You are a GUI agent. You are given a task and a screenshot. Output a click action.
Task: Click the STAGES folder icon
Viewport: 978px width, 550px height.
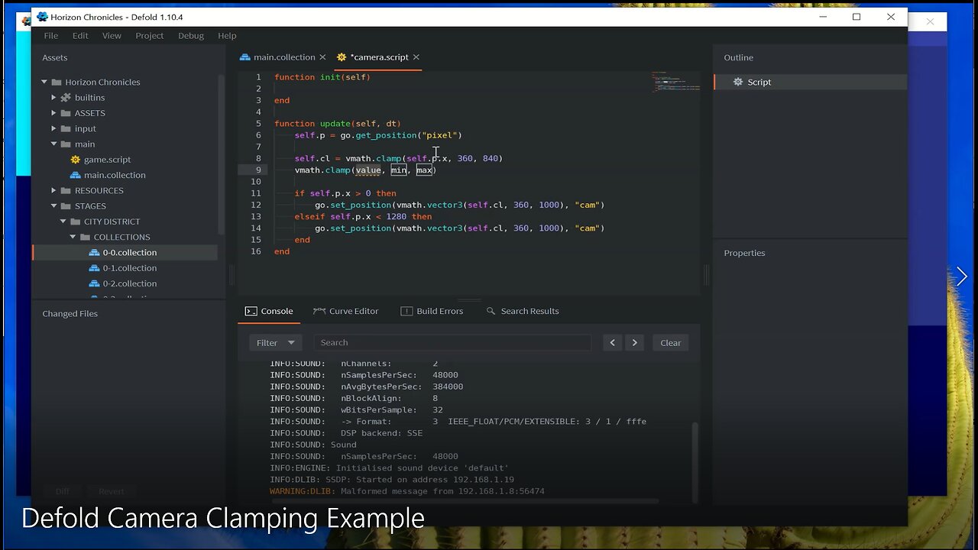pyautogui.click(x=66, y=205)
